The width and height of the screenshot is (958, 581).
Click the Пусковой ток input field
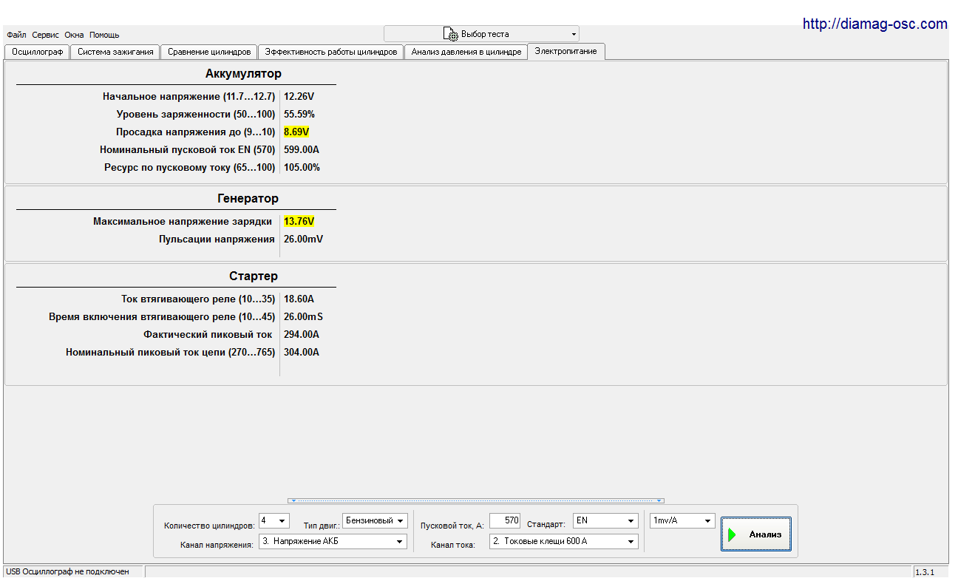[505, 521]
